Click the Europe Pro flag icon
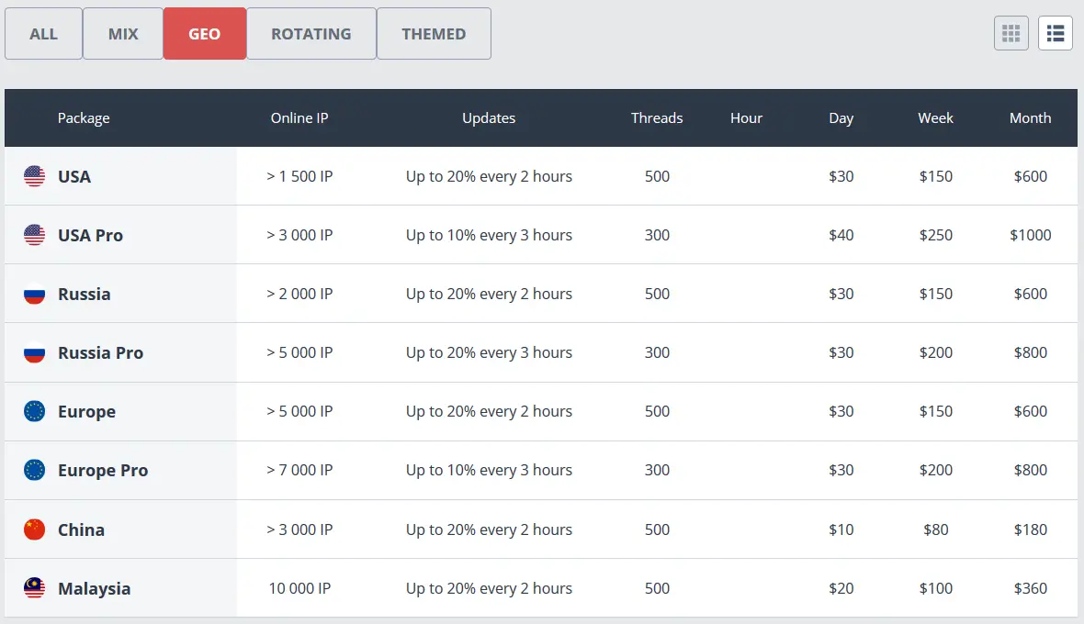 (x=35, y=470)
